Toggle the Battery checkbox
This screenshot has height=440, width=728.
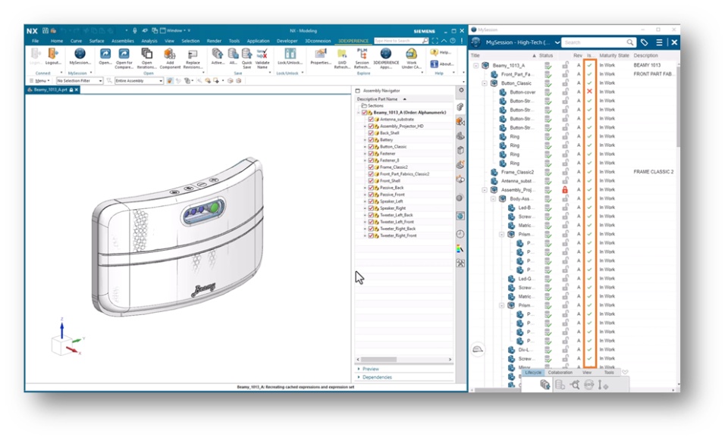[371, 139]
